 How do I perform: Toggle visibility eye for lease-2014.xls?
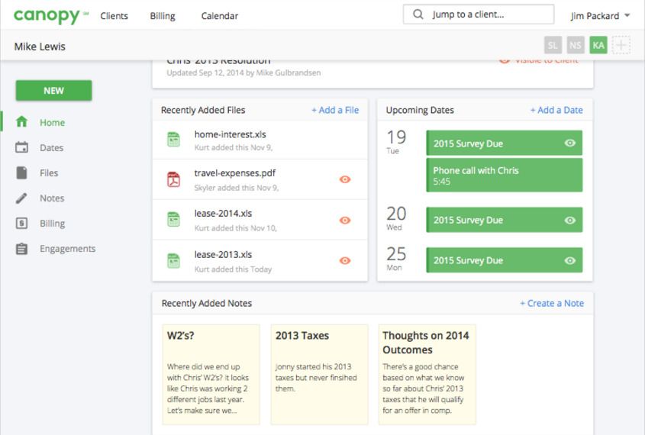(345, 220)
